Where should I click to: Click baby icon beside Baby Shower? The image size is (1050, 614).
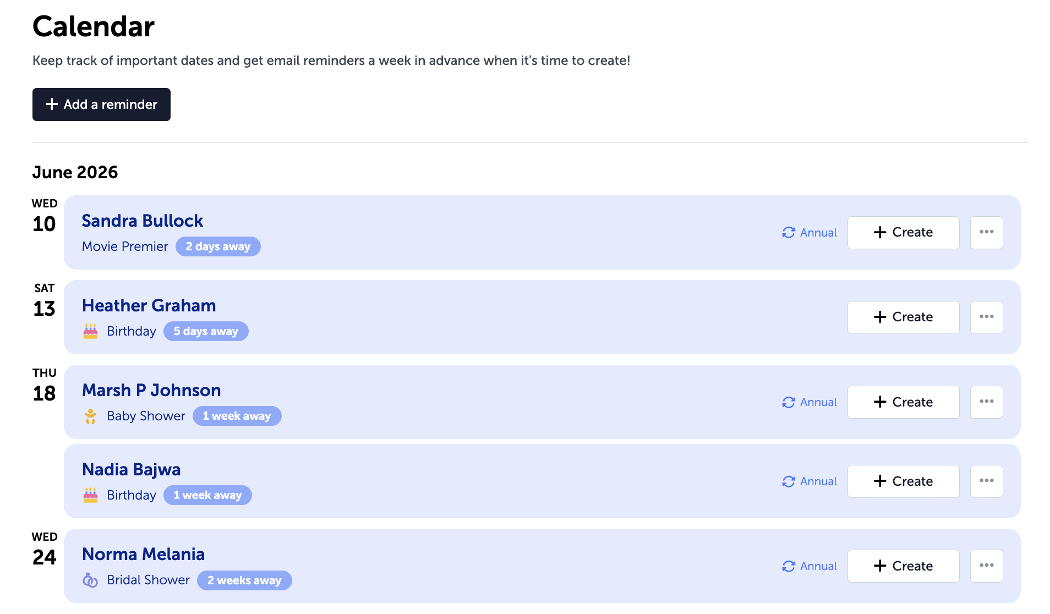[90, 416]
